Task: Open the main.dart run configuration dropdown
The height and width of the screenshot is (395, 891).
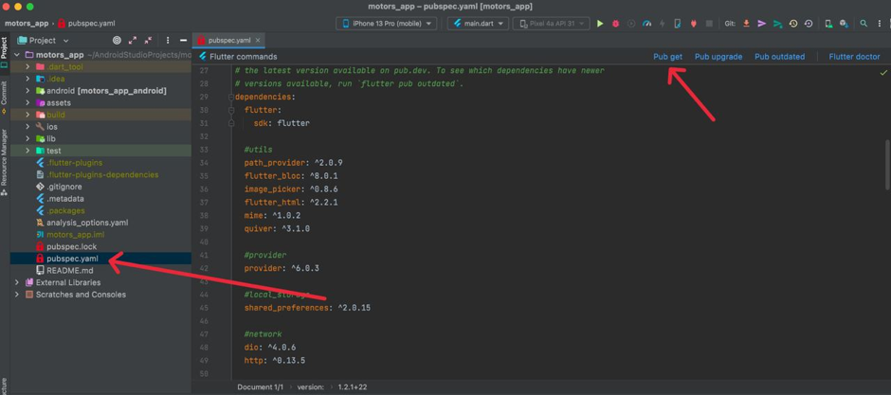Action: pos(478,24)
